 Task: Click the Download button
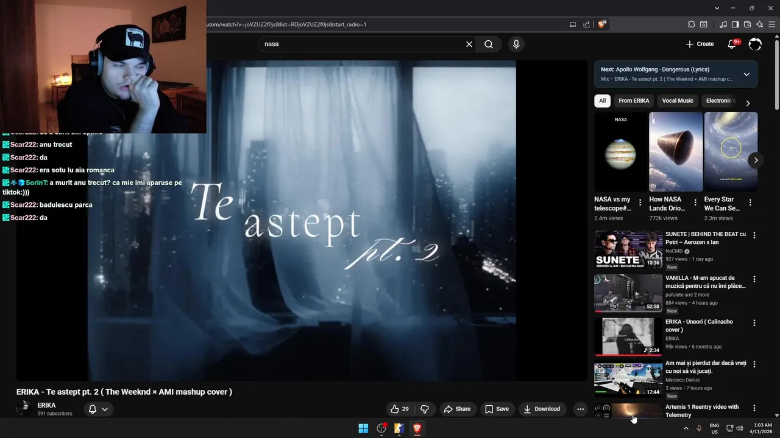pyautogui.click(x=542, y=409)
